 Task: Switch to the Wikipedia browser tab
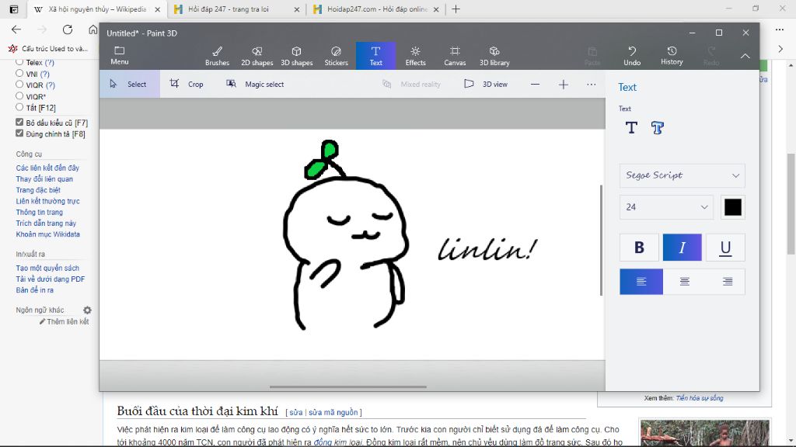tap(96, 9)
